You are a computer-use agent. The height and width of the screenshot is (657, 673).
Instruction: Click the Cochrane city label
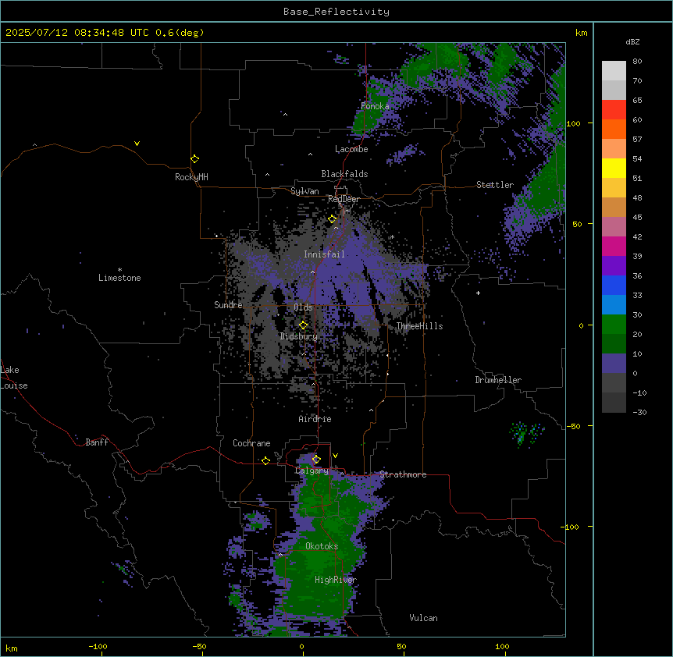pyautogui.click(x=251, y=443)
